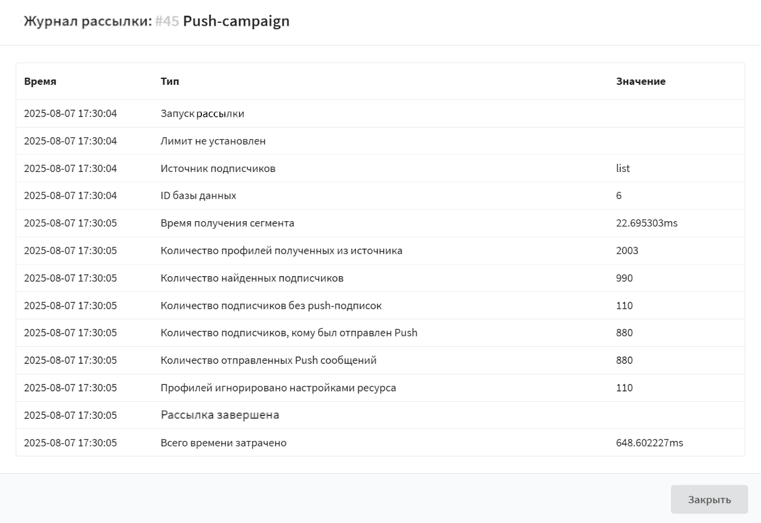Click the 22.695303ms segment time value
Viewport: 761px width, 523px height.
point(646,223)
